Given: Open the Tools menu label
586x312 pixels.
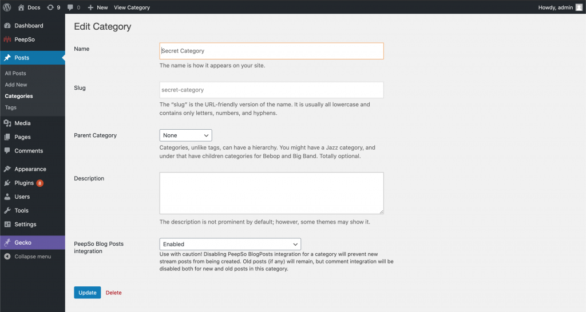Looking at the screenshot, I should tap(21, 210).
